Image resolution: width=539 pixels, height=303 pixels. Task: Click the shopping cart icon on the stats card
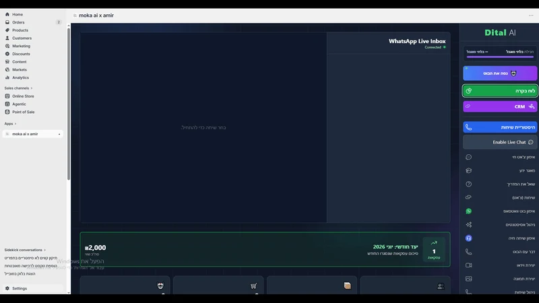(x=254, y=285)
